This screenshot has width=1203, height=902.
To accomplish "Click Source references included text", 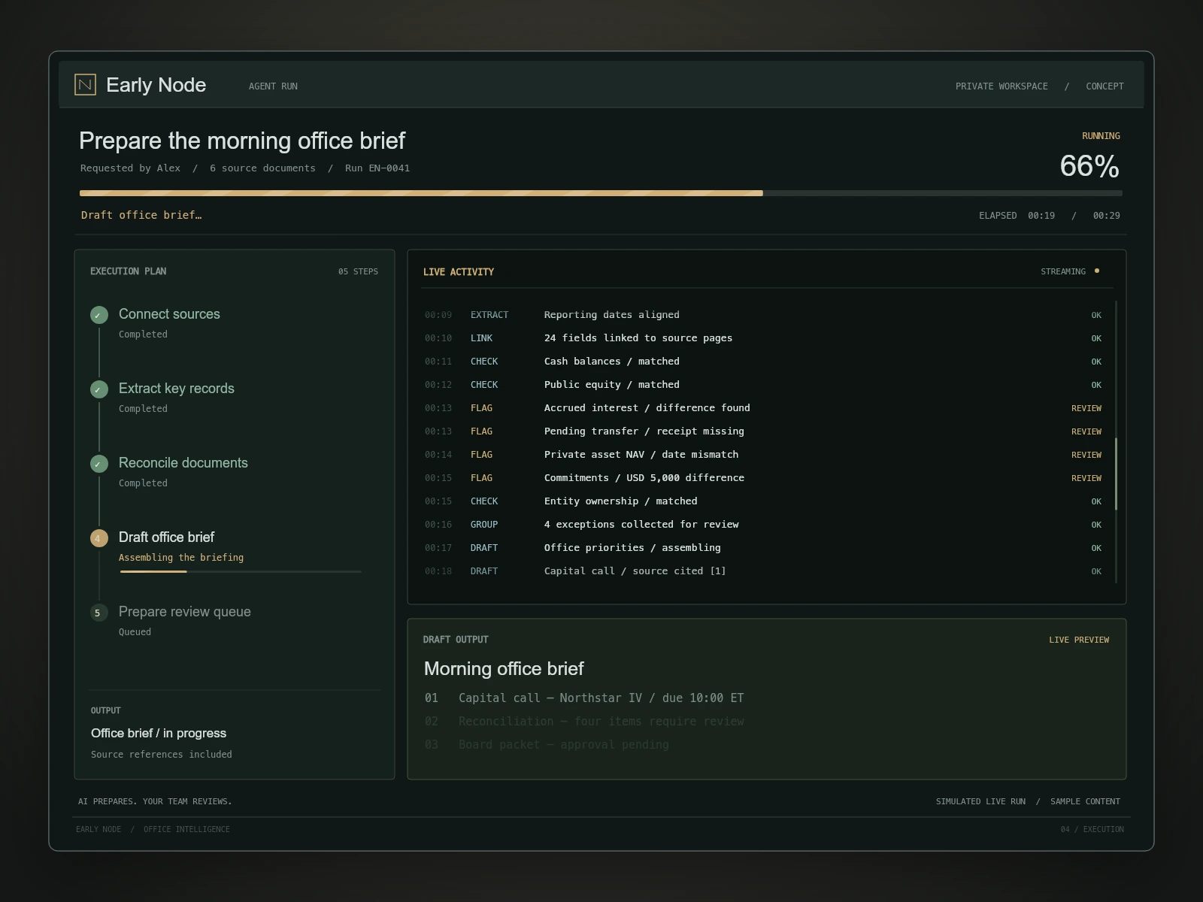I will (x=162, y=755).
